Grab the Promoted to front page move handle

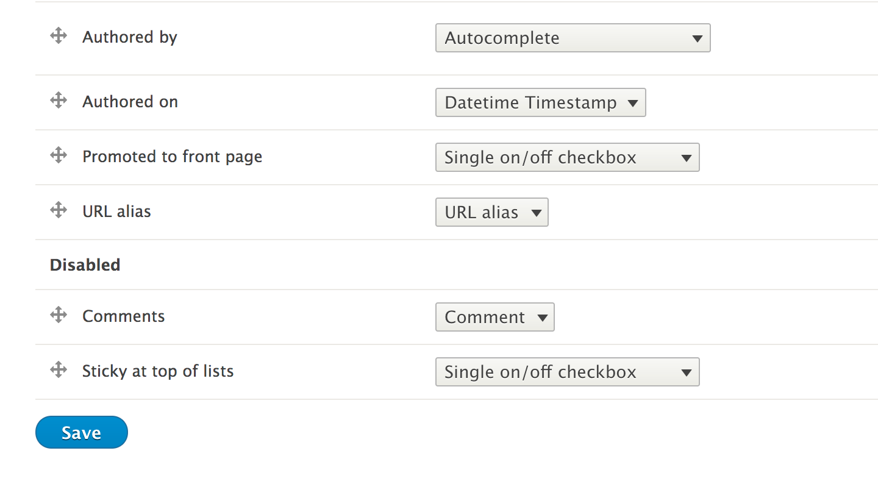[x=59, y=155]
